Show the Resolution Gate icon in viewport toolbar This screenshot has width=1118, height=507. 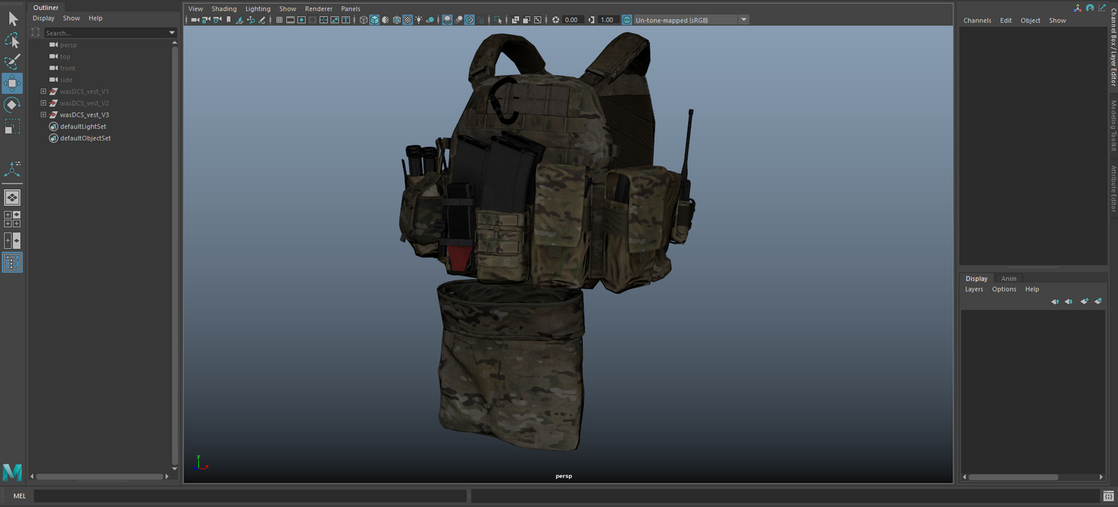[300, 19]
